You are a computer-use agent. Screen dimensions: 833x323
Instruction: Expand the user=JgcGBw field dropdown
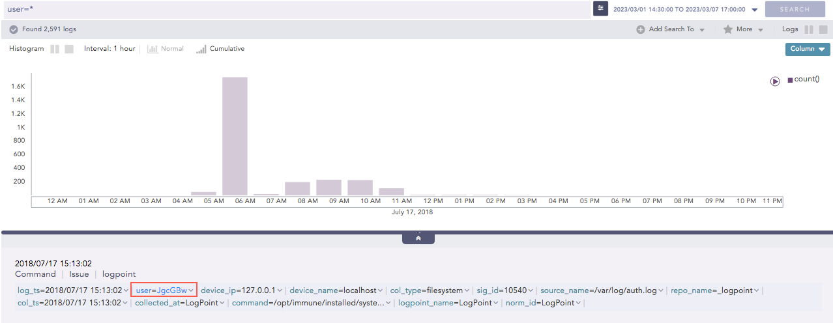point(191,290)
